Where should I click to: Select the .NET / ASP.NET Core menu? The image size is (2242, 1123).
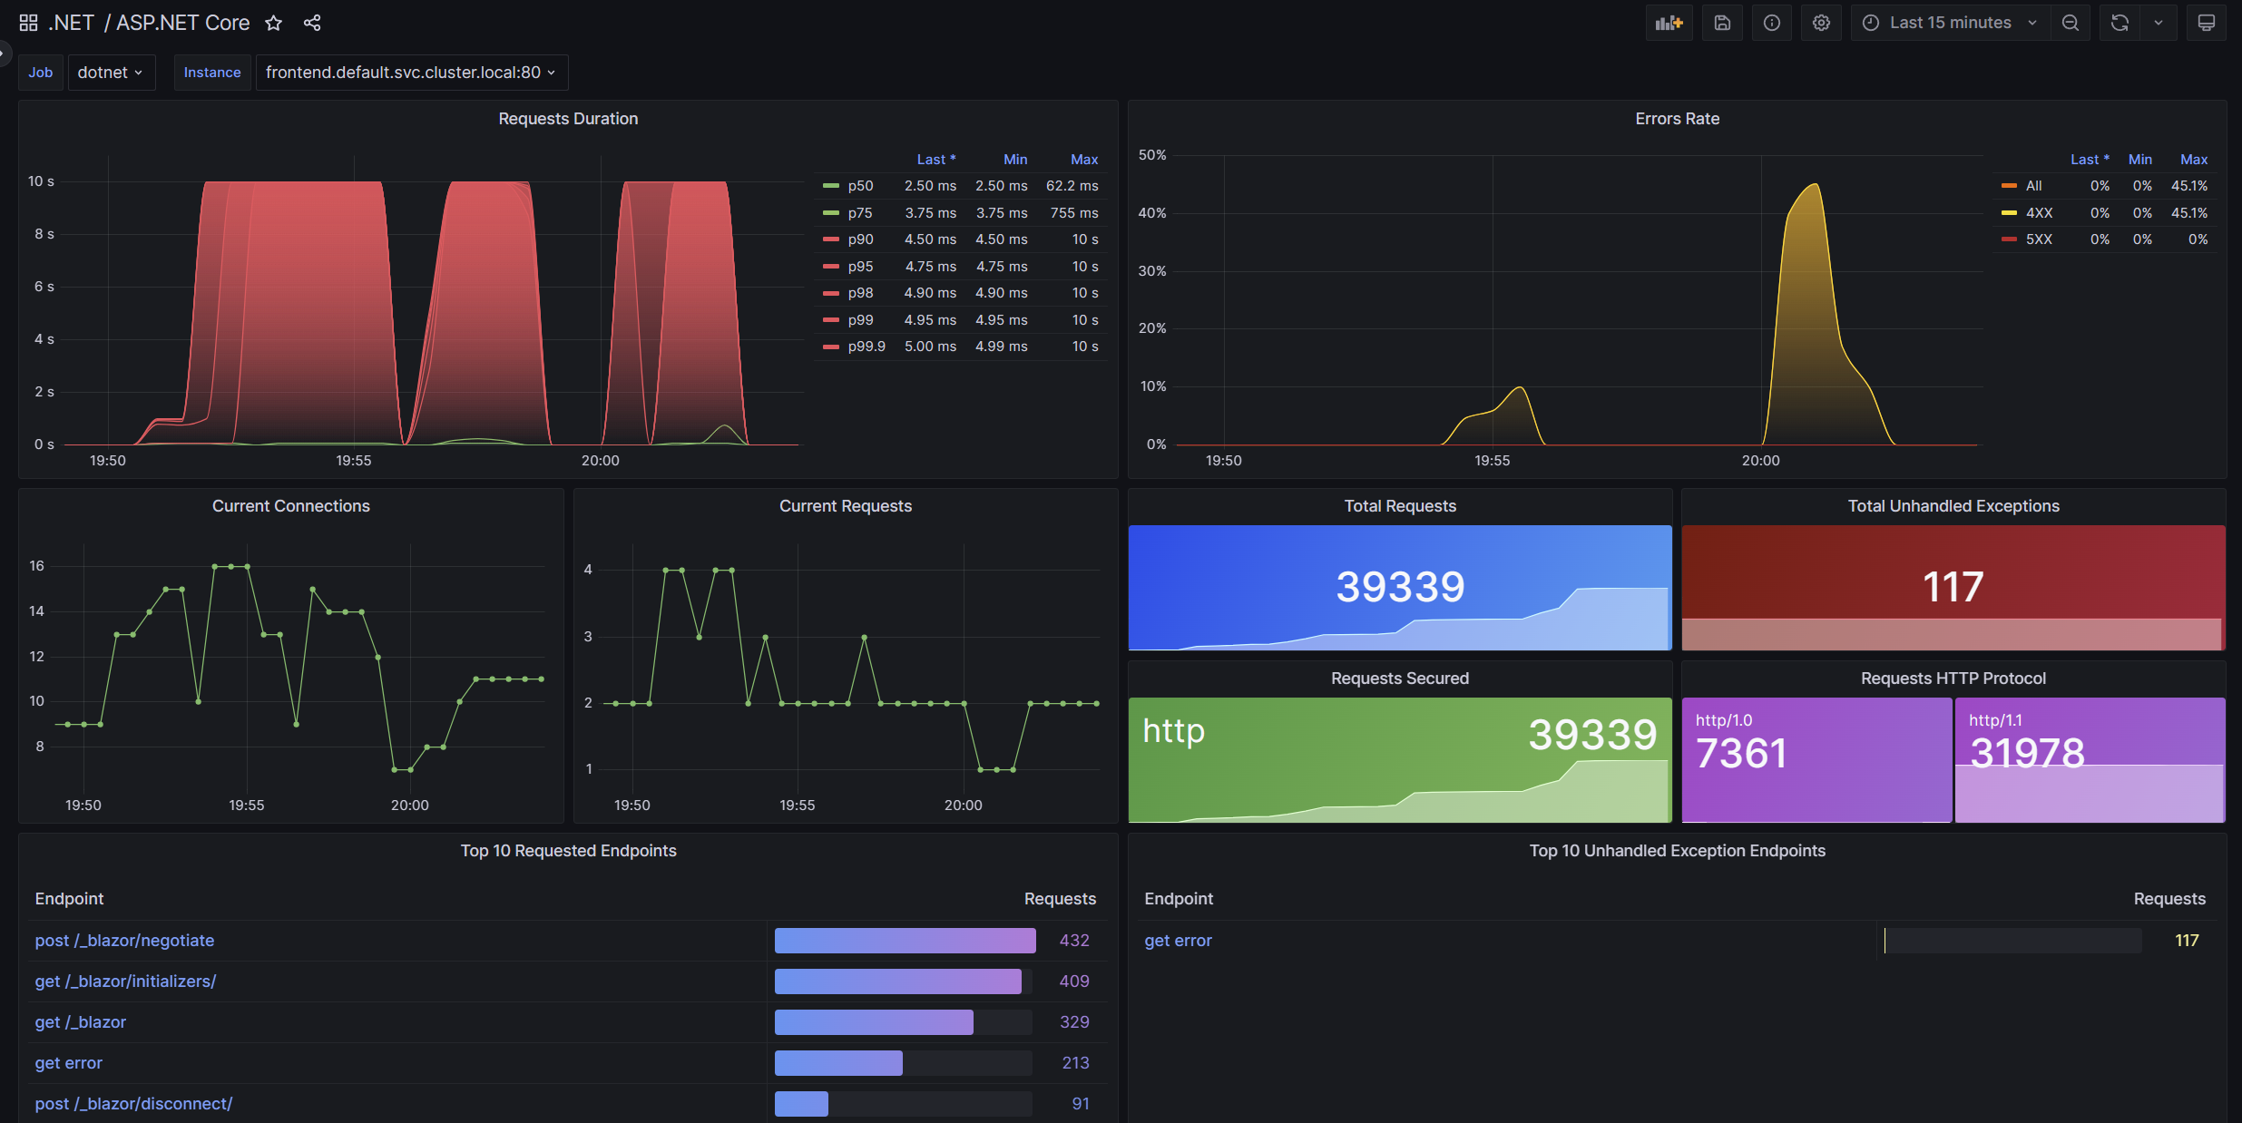coord(143,22)
